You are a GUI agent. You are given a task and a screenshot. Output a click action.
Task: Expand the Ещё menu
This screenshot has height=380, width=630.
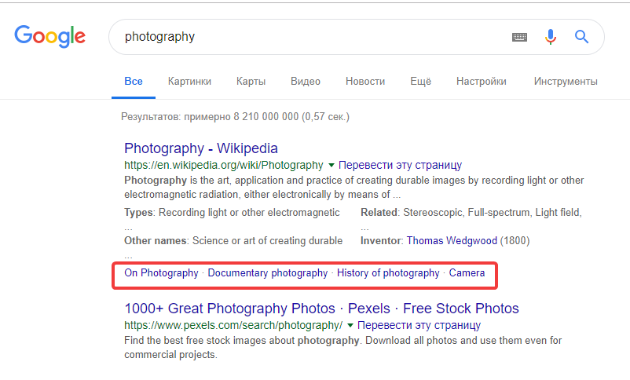(421, 82)
